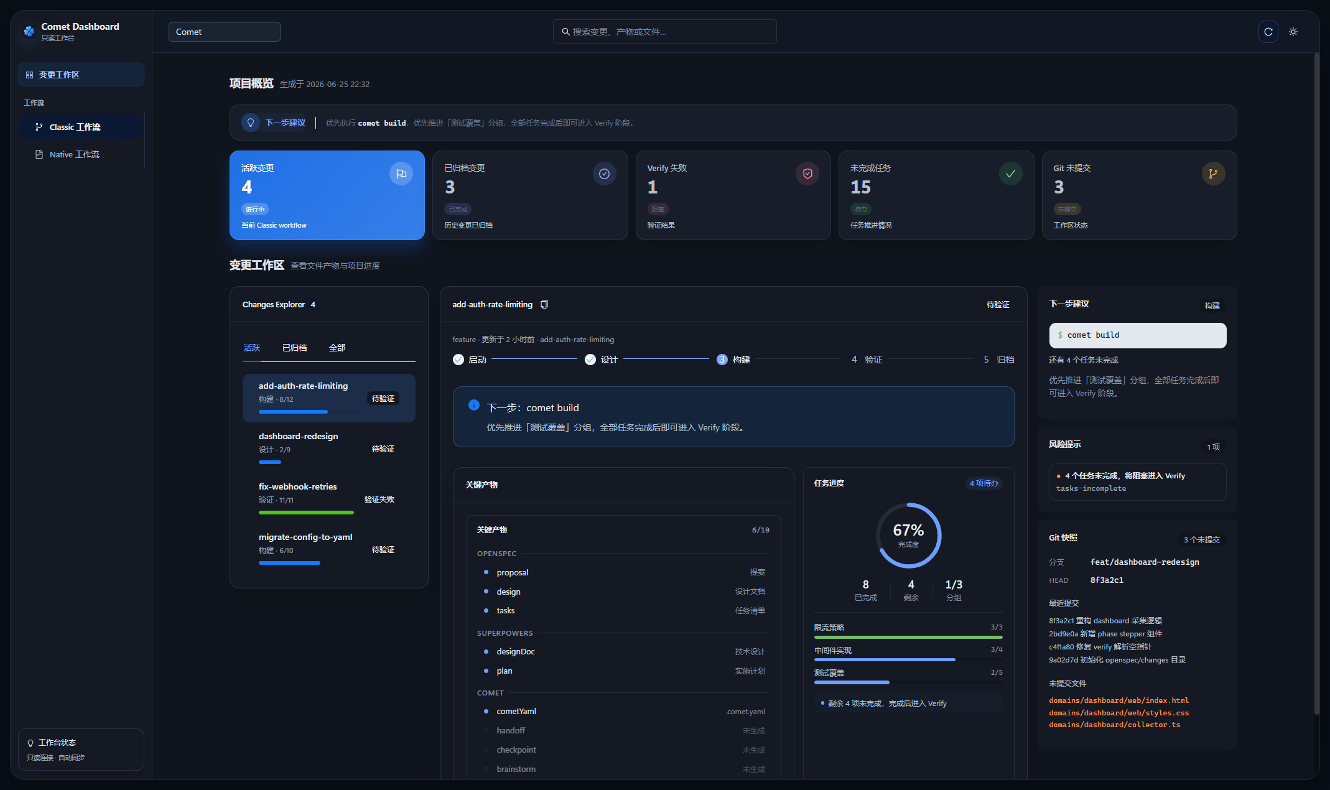Click the 测试覆盖 progress bar
This screenshot has height=790, width=1330.
(908, 682)
